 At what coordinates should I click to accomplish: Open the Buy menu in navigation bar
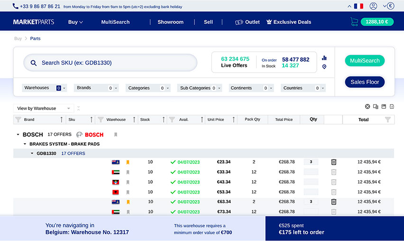pyautogui.click(x=75, y=22)
